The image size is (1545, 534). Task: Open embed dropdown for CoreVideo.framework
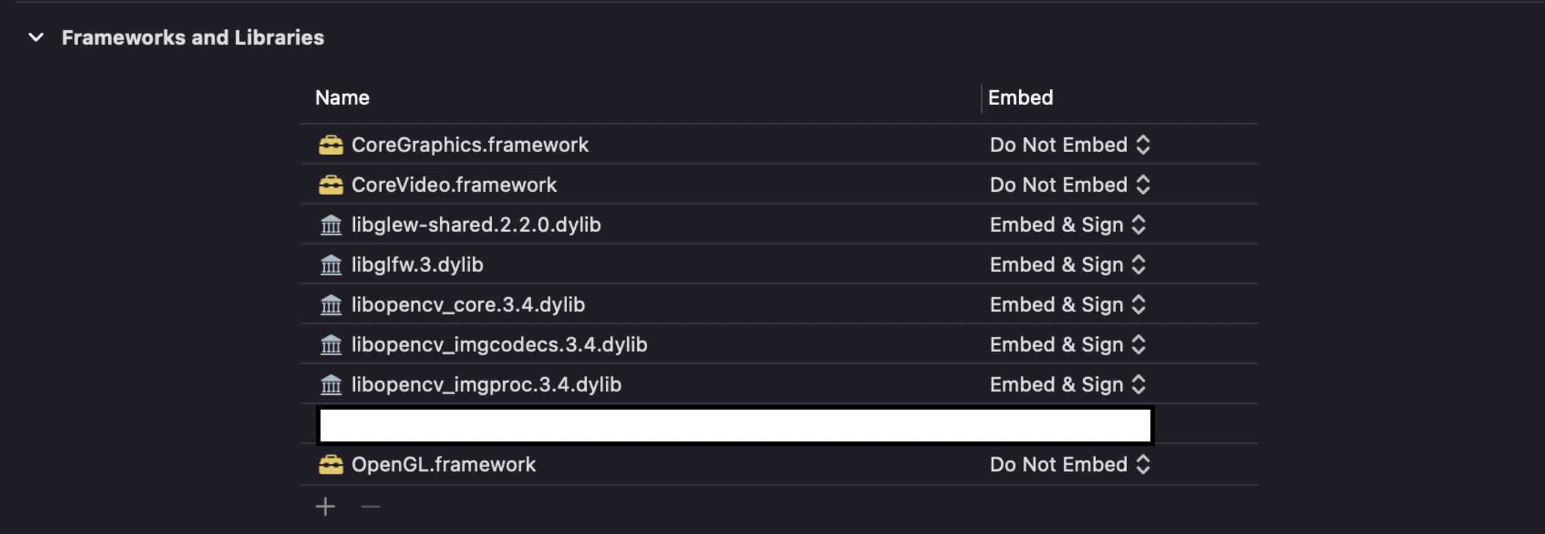tap(1069, 185)
